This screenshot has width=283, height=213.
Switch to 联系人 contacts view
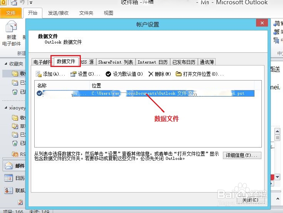(14, 190)
